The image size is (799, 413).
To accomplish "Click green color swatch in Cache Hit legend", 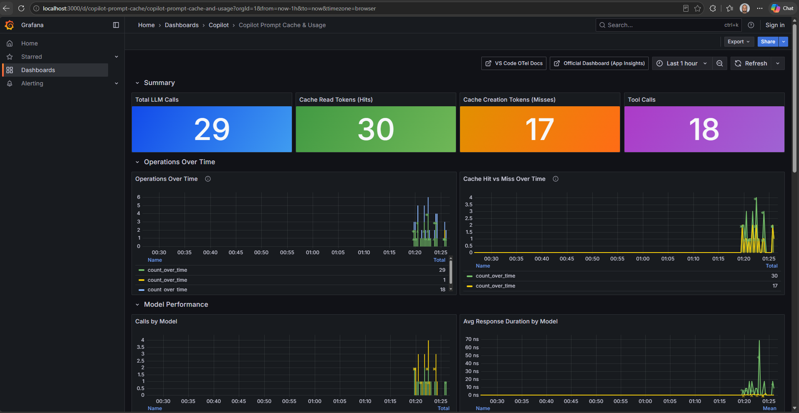I will 470,276.
